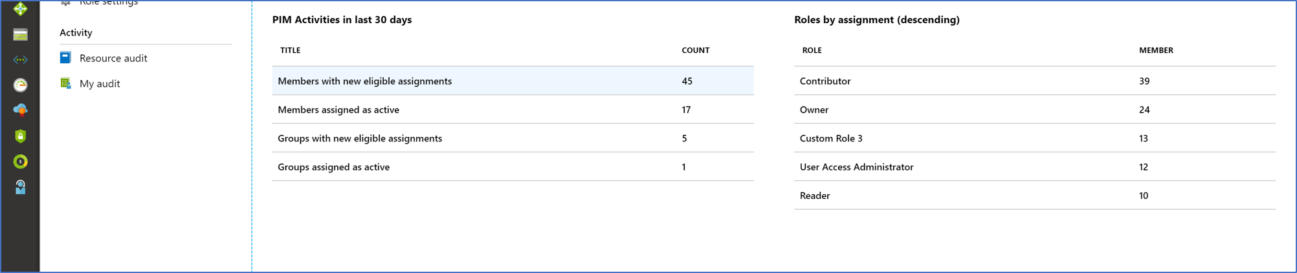
Task: Click the blue Resource audit book icon
Action: (65, 57)
